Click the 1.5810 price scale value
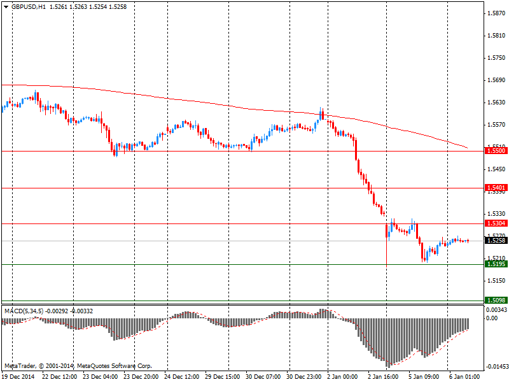Viewport: 509px width, 382px height. 496,36
